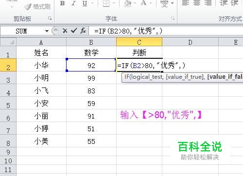This screenshot has width=243, height=176.
Task: Apply cell borders icon
Action: pos(106,3)
